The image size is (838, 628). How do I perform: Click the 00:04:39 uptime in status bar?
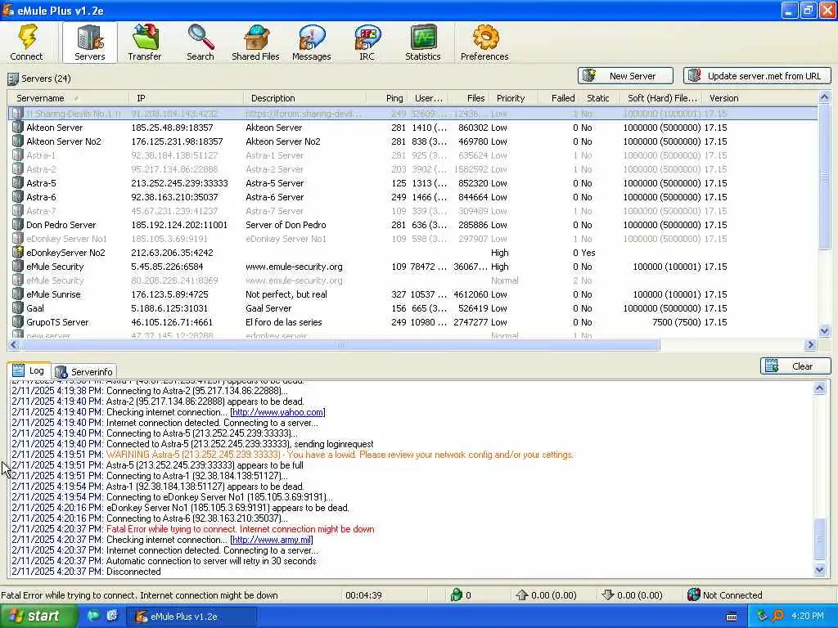coord(363,595)
